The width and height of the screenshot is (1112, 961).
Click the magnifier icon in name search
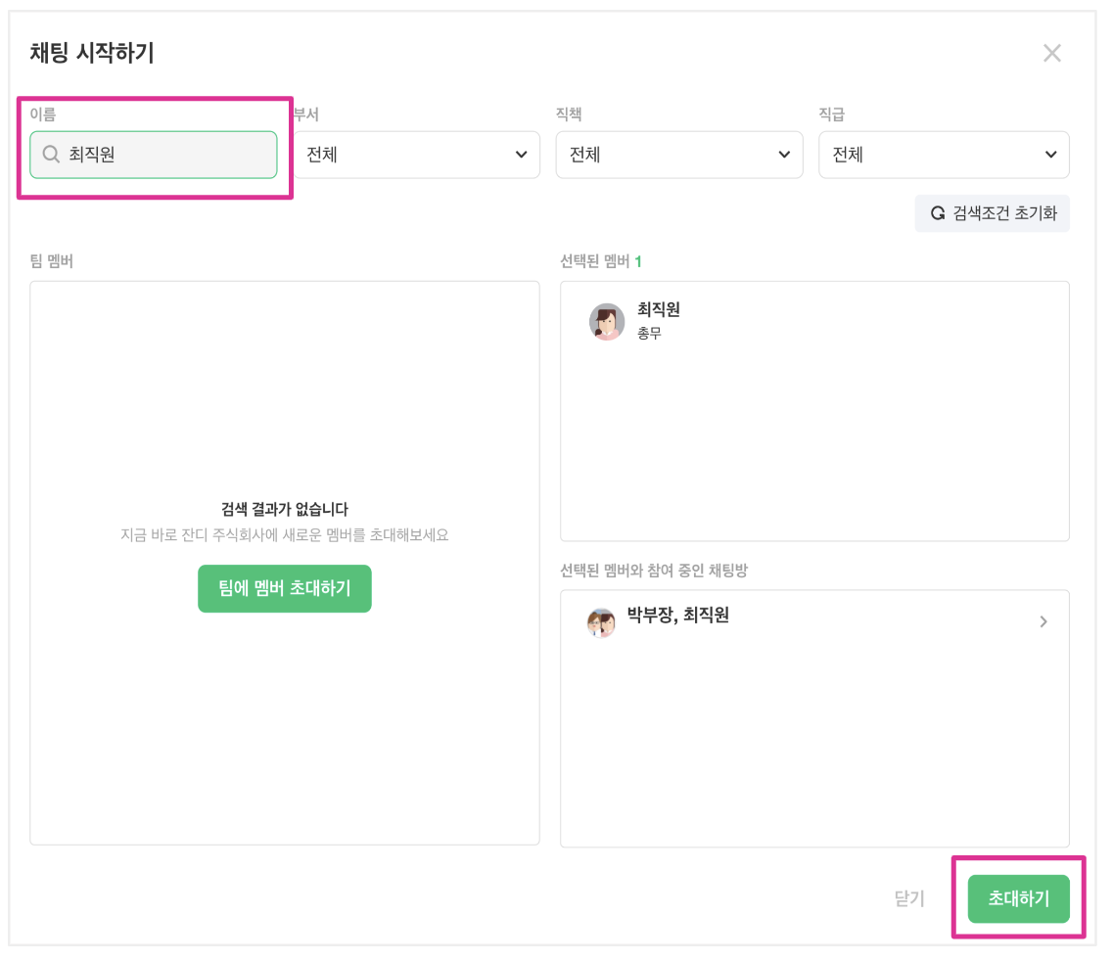(x=51, y=155)
